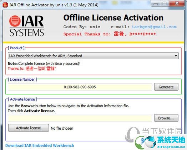The image size is (187, 150).
Task: Click the '[ Activate license ]' group label
Action: (x=22, y=99)
